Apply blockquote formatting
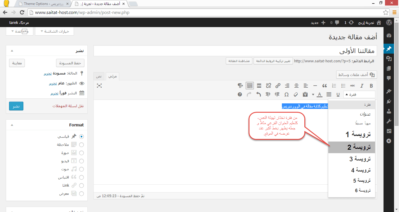The width and height of the screenshot is (399, 212). coord(325,86)
